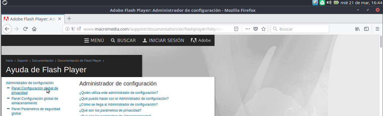This screenshot has height=116, width=383.
Task: Open page actions three-dot menu
Action: click(248, 29)
